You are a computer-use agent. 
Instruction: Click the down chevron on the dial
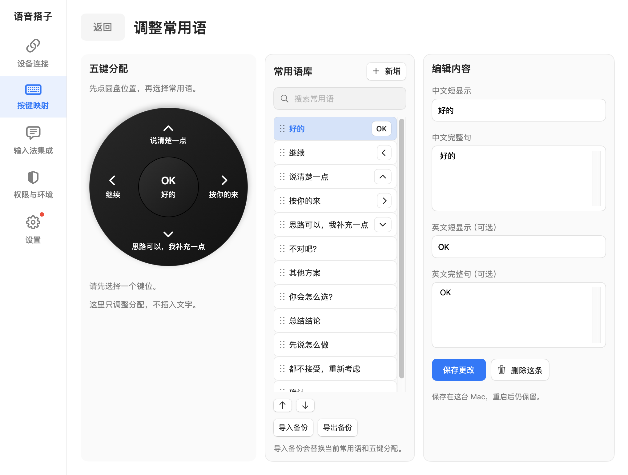168,234
